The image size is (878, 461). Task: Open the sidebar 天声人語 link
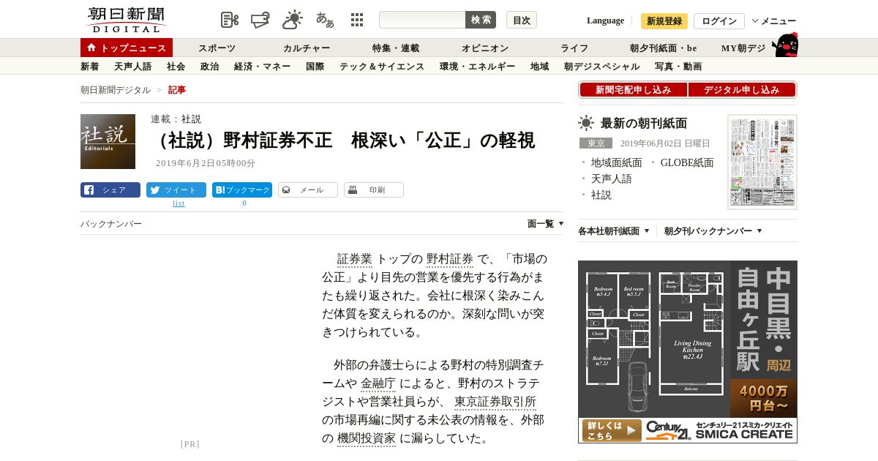click(612, 179)
